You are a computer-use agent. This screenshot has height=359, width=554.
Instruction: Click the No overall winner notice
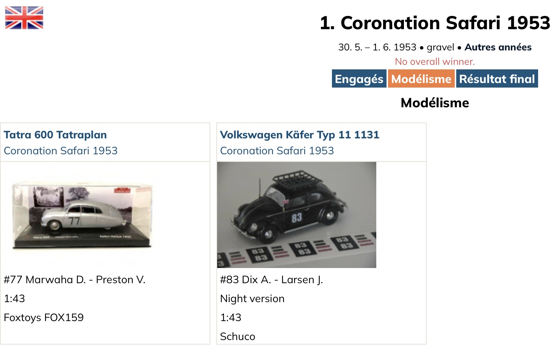(435, 61)
